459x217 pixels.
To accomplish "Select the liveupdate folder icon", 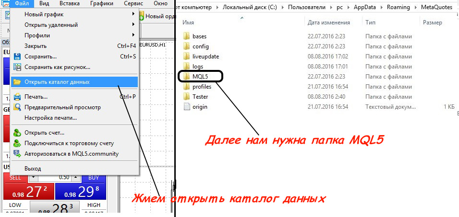I will coord(187,56).
